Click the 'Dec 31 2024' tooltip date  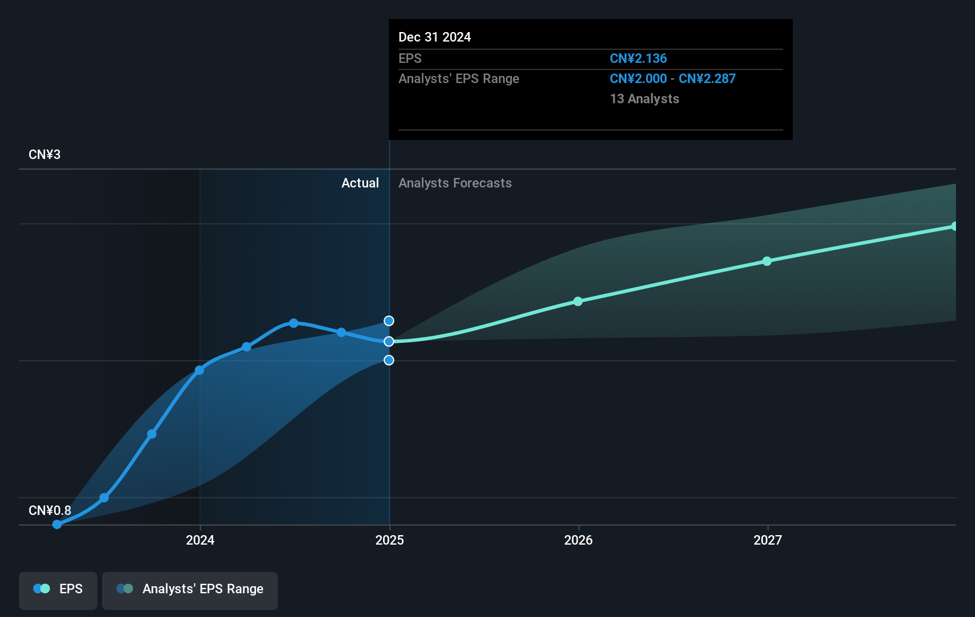pos(435,37)
